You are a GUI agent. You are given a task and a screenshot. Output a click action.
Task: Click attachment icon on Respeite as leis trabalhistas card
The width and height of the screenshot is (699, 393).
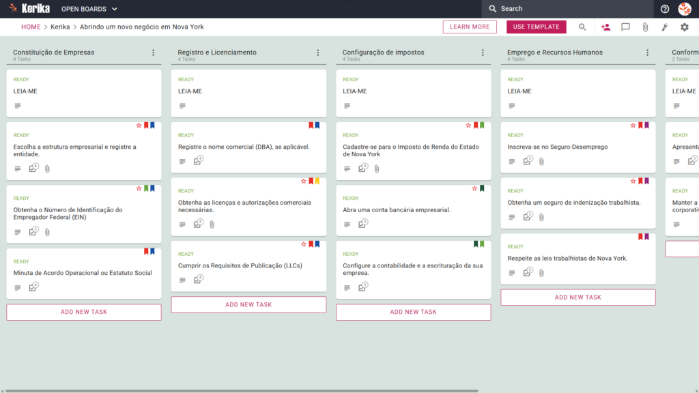click(541, 273)
